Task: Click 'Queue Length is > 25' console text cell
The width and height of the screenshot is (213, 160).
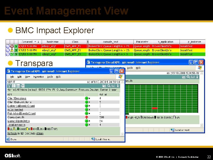Action: pyautogui.click(x=110, y=50)
